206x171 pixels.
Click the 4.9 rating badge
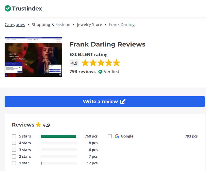point(74,63)
